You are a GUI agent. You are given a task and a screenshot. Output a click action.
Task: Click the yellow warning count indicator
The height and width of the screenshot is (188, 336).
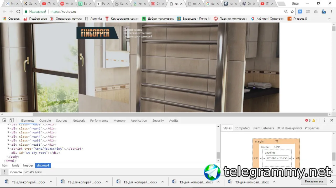315,121
